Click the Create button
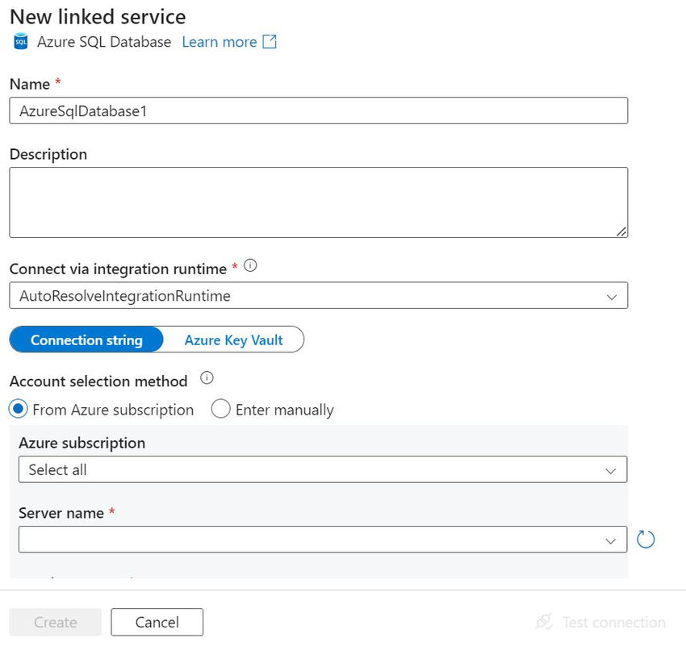Image resolution: width=686 pixels, height=646 pixels. click(x=56, y=622)
